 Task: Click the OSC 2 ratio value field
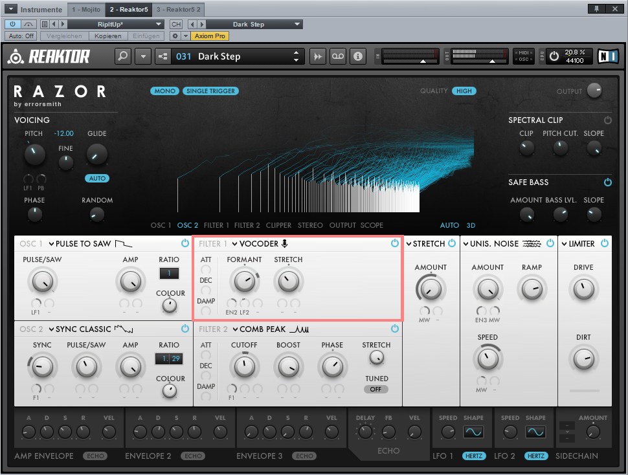click(169, 359)
